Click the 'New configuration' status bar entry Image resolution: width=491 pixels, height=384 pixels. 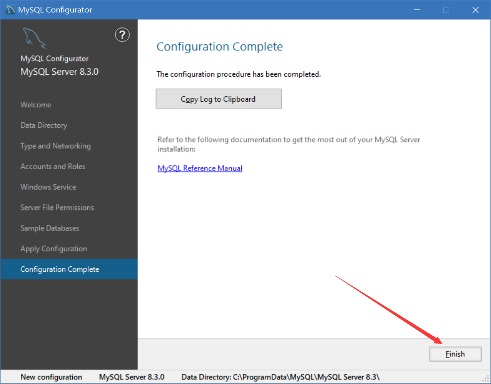point(51,377)
